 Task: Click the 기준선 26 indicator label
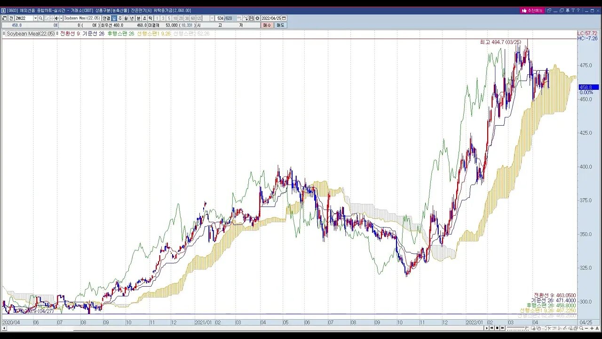pos(93,33)
